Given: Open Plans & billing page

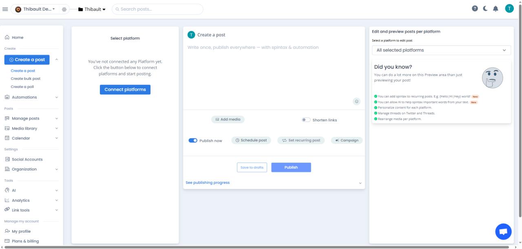Looking at the screenshot, I should pos(25,241).
